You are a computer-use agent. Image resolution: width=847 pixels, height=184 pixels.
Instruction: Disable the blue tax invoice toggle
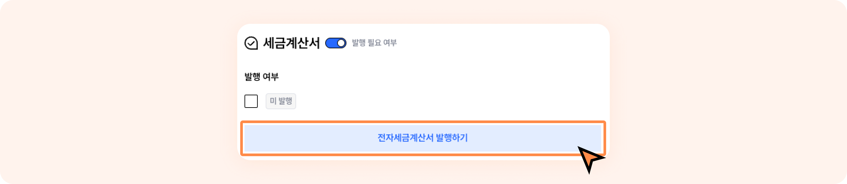point(335,43)
